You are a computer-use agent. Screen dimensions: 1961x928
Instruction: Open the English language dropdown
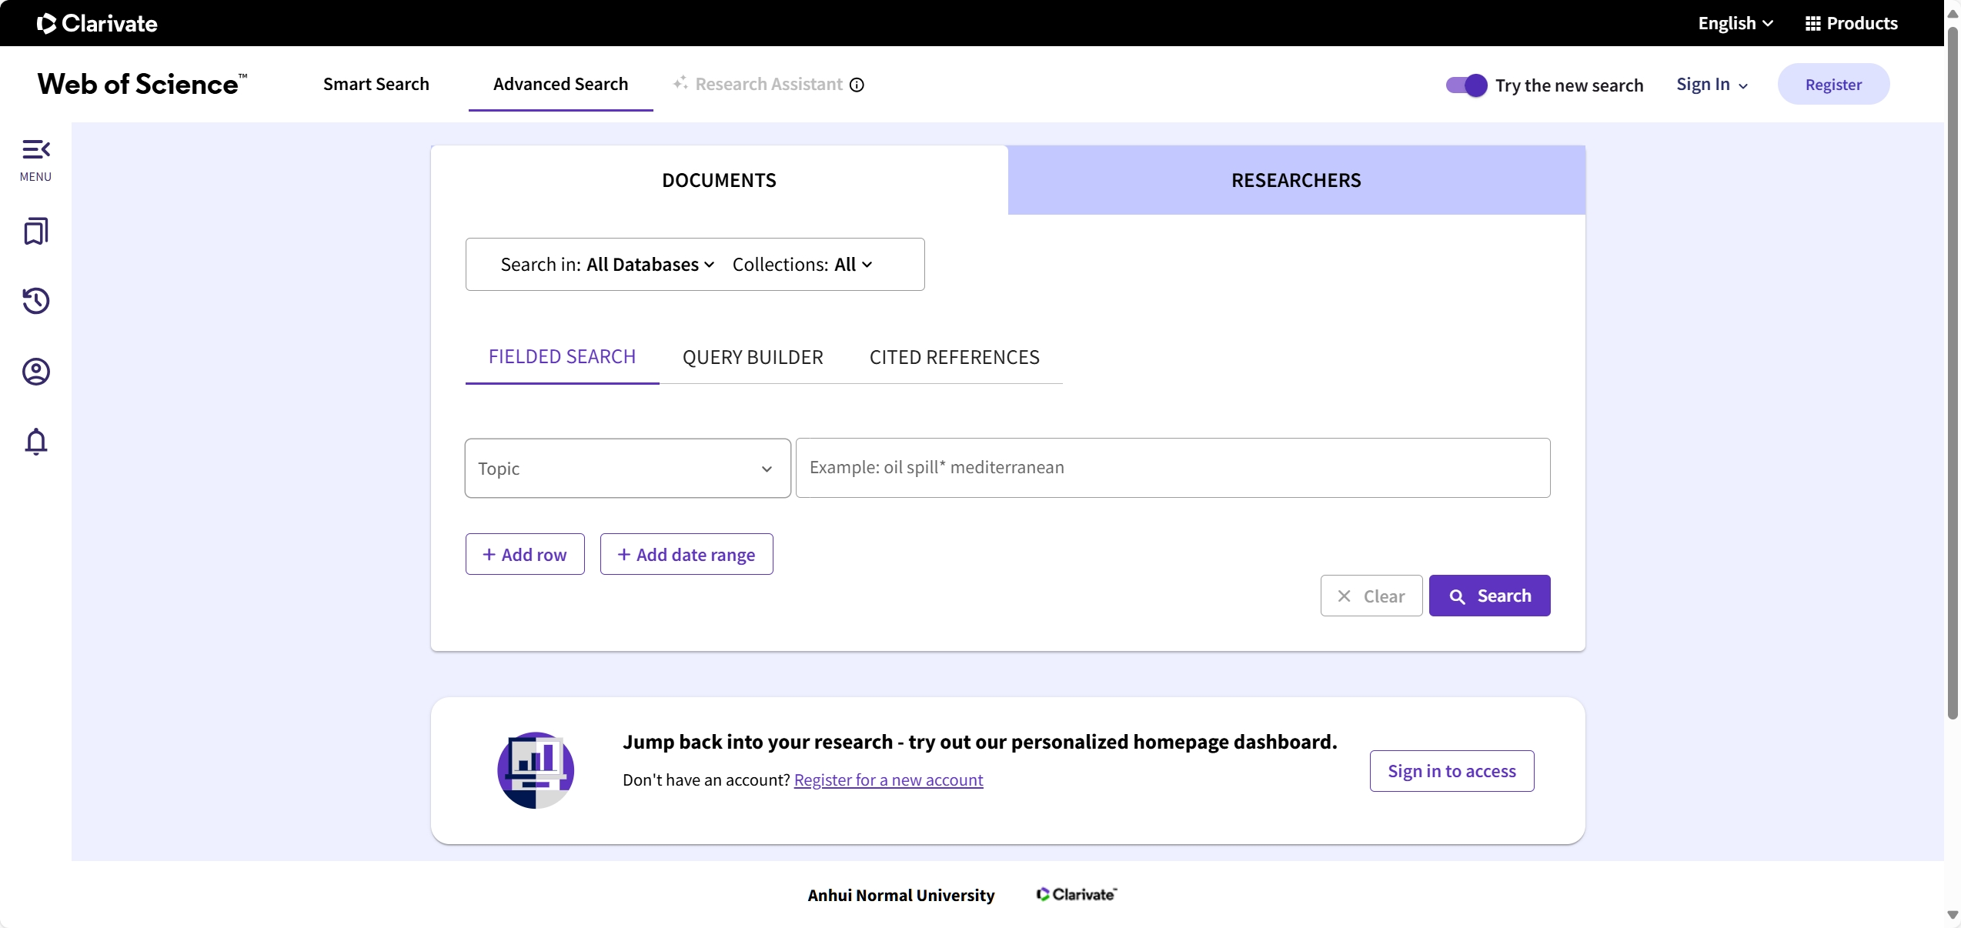click(x=1736, y=23)
